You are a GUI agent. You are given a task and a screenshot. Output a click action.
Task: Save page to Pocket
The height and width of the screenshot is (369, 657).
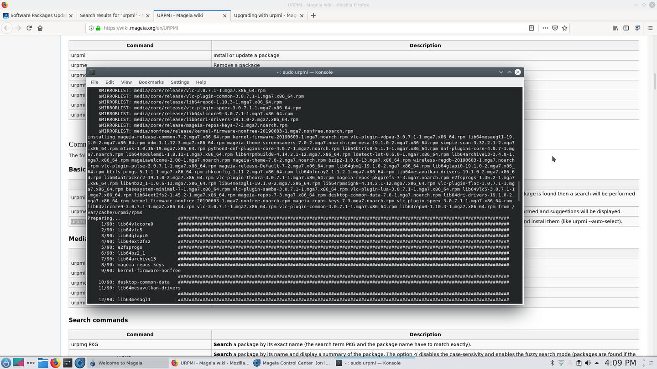(x=555, y=28)
